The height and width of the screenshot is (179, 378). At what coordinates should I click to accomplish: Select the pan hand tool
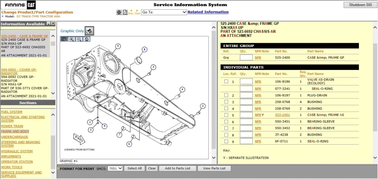coord(64,39)
